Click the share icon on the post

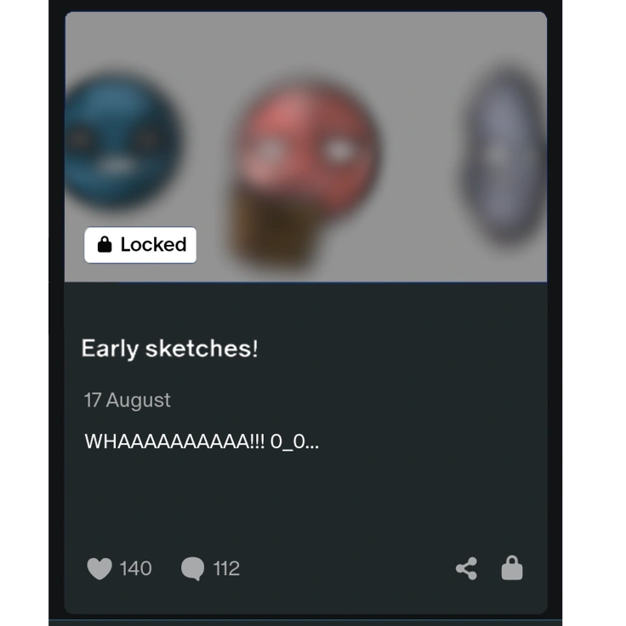466,568
